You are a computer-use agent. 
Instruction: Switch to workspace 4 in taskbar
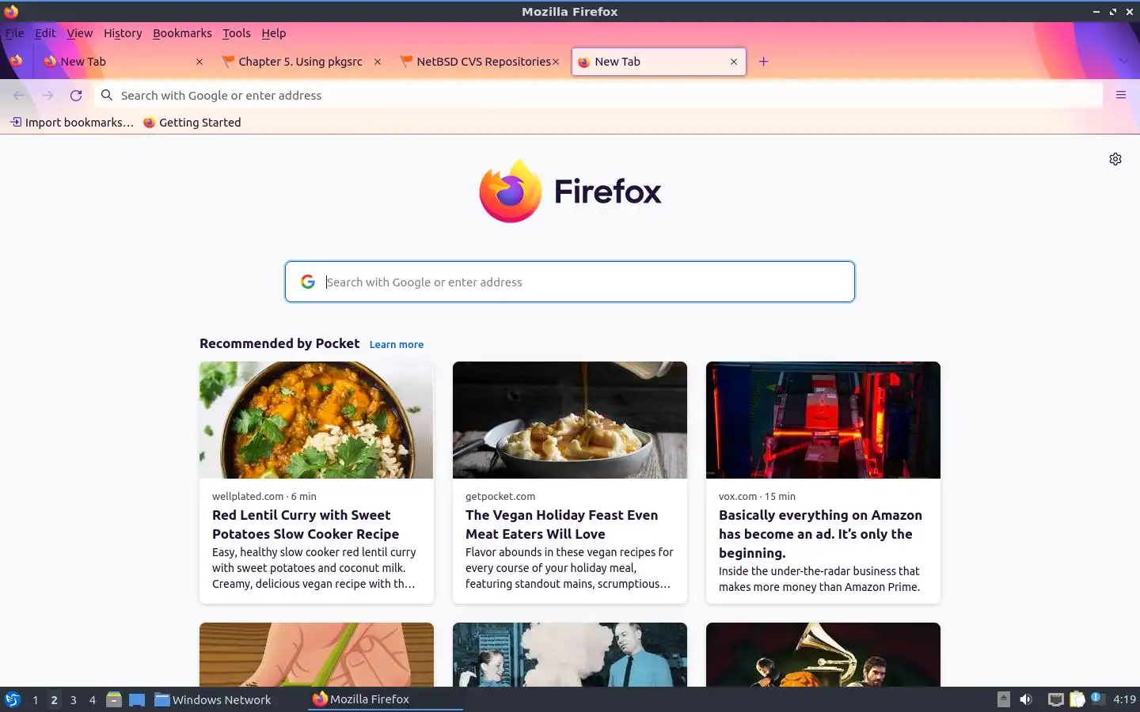click(92, 699)
